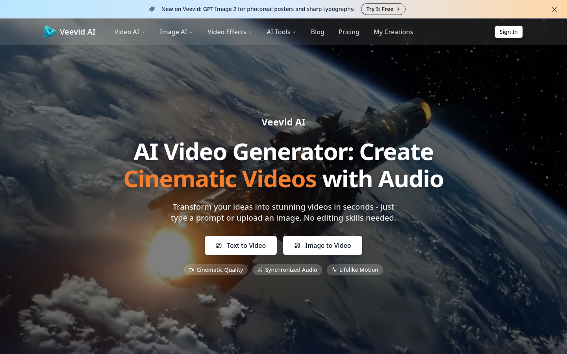This screenshot has height=354, width=567.
Task: Click the small 'Veevid AI' hero subtitle
Action: point(283,122)
